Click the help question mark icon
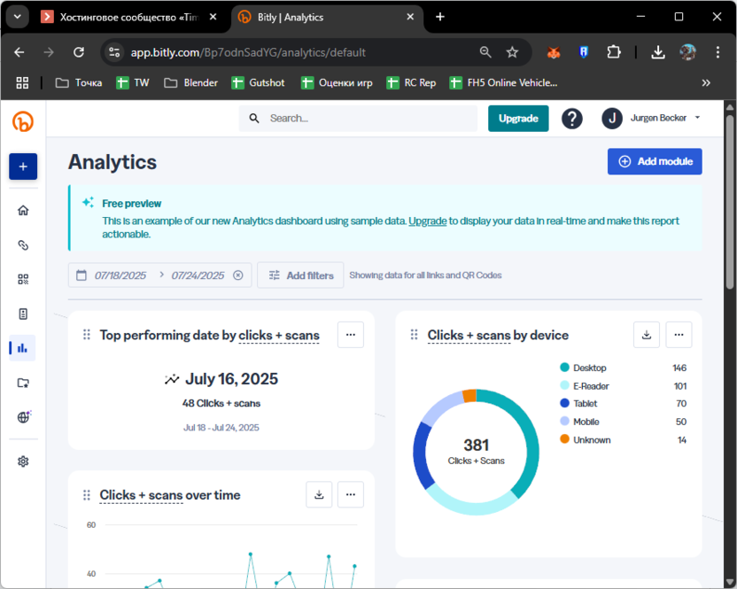The height and width of the screenshot is (589, 737). pos(572,119)
